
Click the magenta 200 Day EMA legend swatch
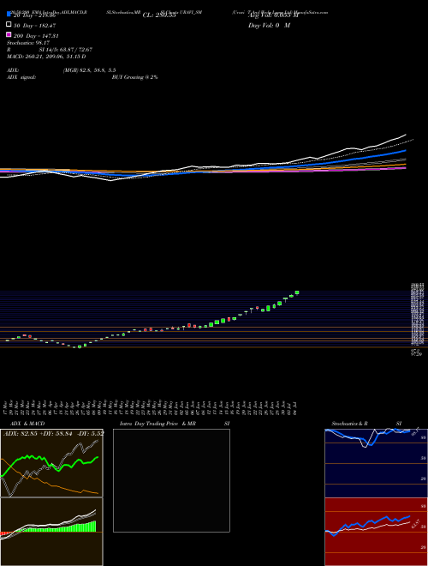point(9,34)
